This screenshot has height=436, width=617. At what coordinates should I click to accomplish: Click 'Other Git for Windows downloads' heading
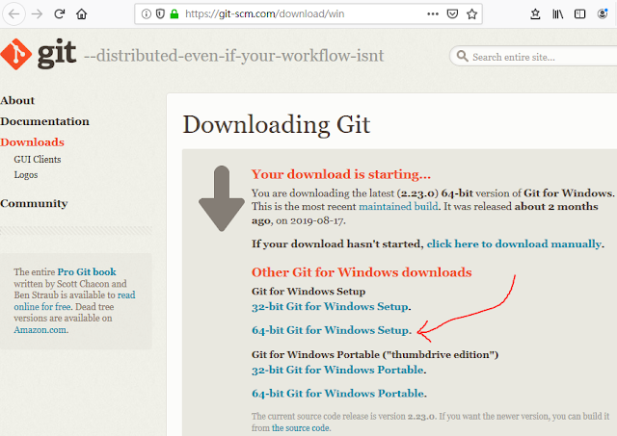(362, 272)
